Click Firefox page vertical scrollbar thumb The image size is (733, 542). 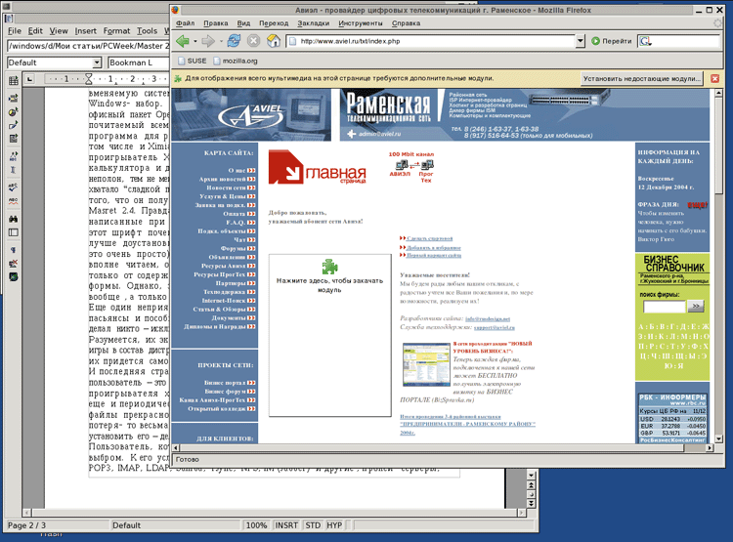click(x=719, y=144)
